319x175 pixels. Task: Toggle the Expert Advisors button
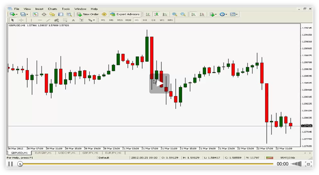click(125, 14)
